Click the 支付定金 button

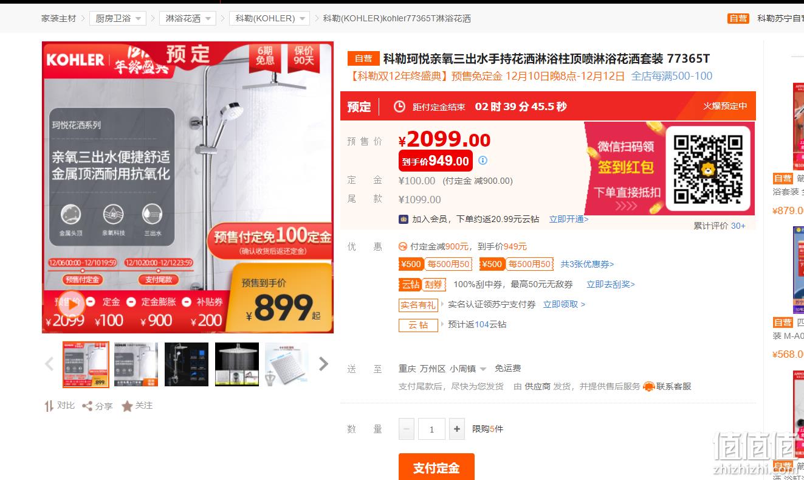[436, 467]
